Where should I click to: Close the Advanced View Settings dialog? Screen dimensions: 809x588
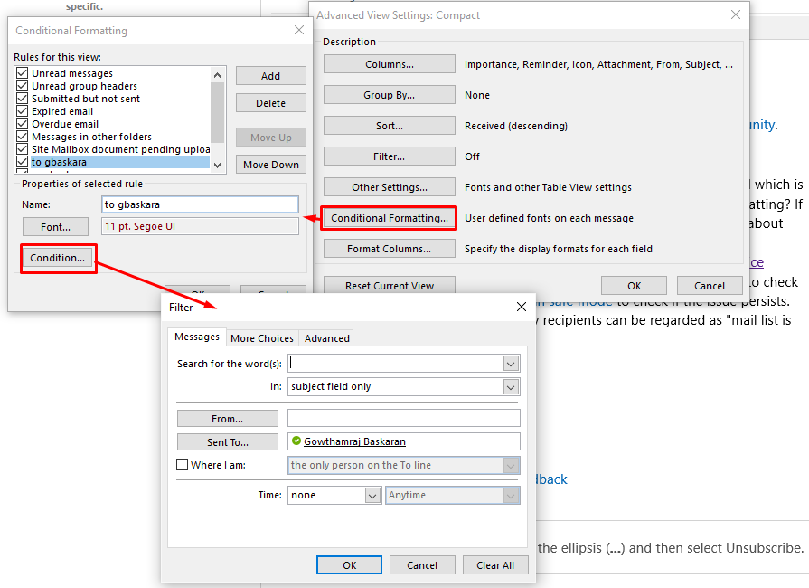click(736, 14)
